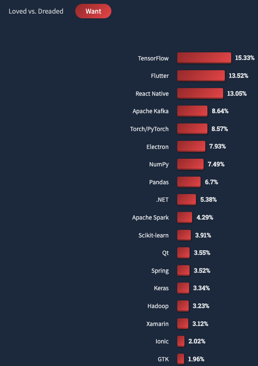Screen dimensions: 258x366
Task: Click the Apache Spark label
Action: [150, 217]
